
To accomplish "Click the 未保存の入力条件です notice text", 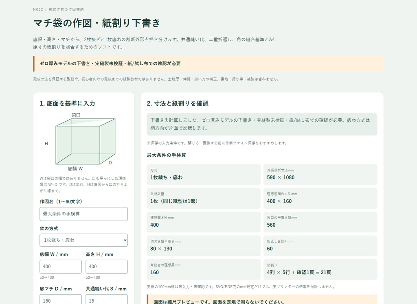I will 217,143.
